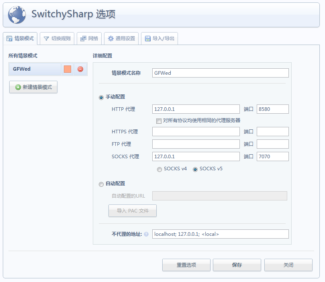The width and height of the screenshot is (325, 282).
Task: Enable 对所有协议均使用相同的代理服务器 checkbox
Action: click(x=159, y=121)
